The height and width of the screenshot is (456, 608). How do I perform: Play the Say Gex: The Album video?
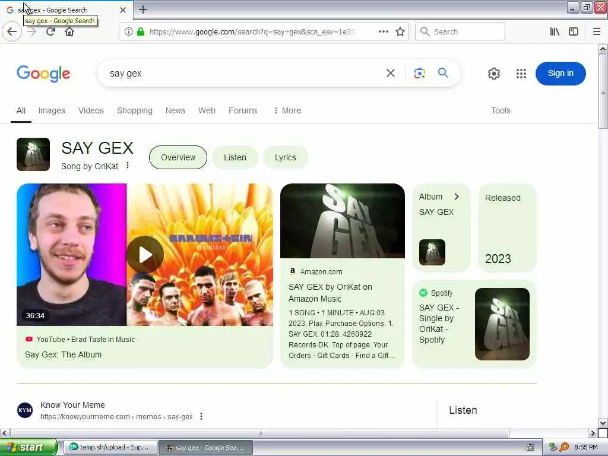[x=145, y=254]
